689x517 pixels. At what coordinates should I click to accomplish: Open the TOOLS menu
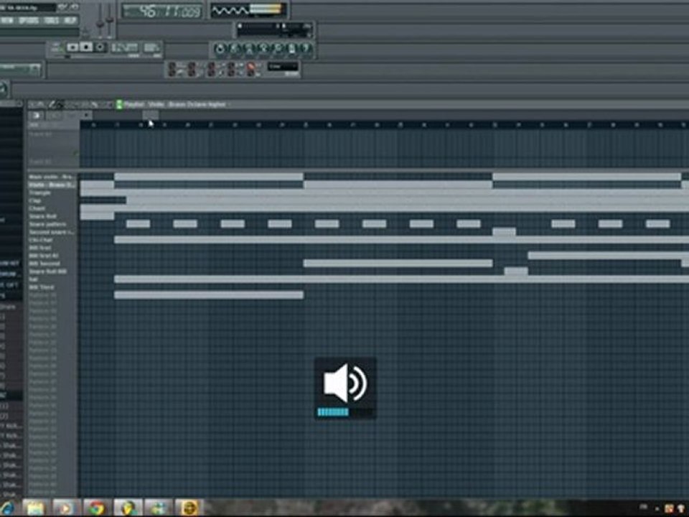click(52, 20)
